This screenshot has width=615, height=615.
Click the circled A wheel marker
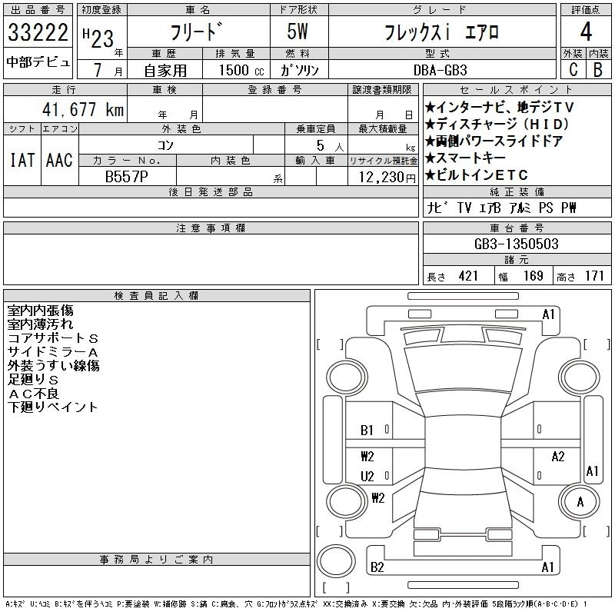[x=580, y=502]
